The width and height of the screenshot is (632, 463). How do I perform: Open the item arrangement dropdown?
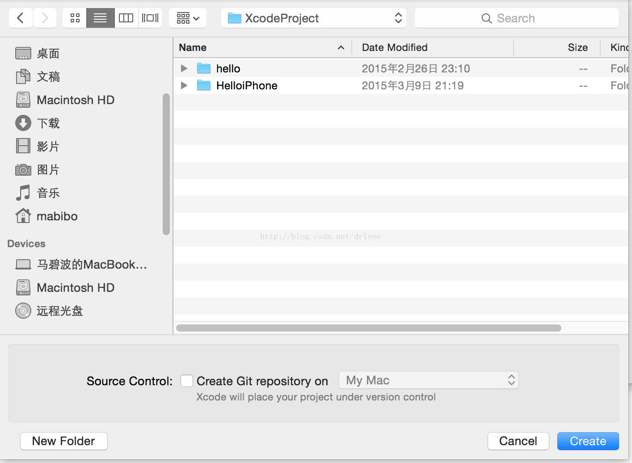tap(188, 18)
